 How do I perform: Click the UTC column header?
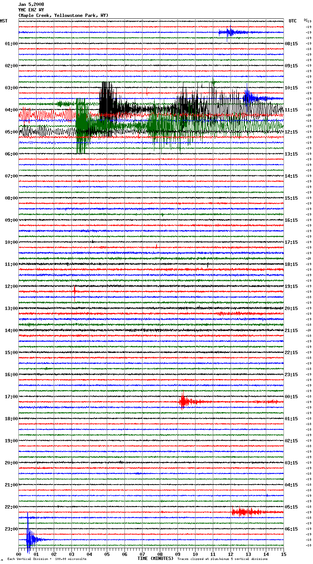292,21
